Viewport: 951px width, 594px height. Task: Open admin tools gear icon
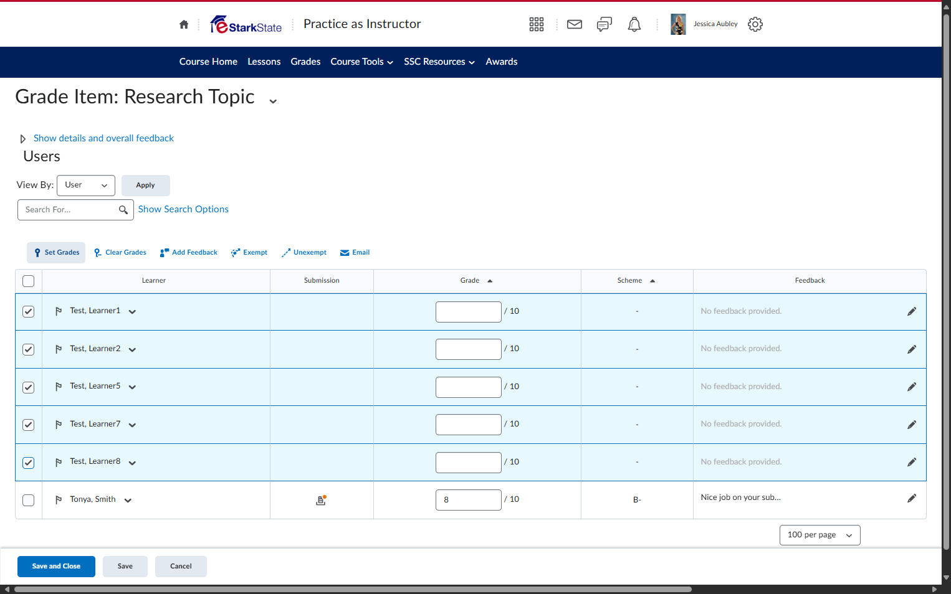tap(755, 24)
